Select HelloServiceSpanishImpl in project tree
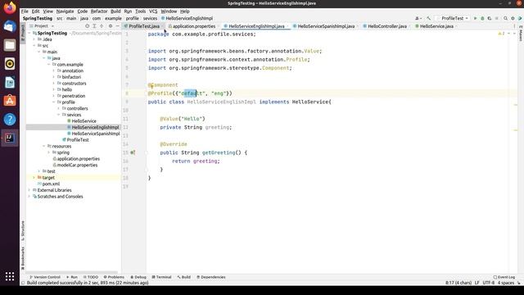Screen dimensions: 524x295 (96, 134)
